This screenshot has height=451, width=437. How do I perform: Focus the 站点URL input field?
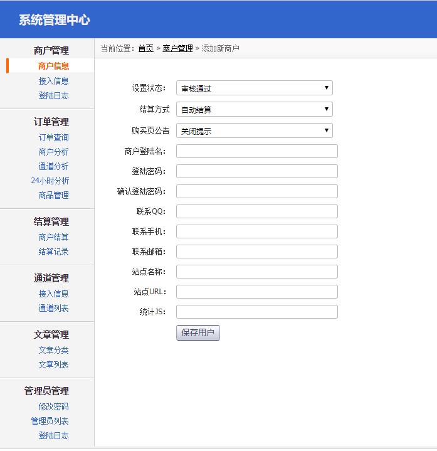[256, 292]
